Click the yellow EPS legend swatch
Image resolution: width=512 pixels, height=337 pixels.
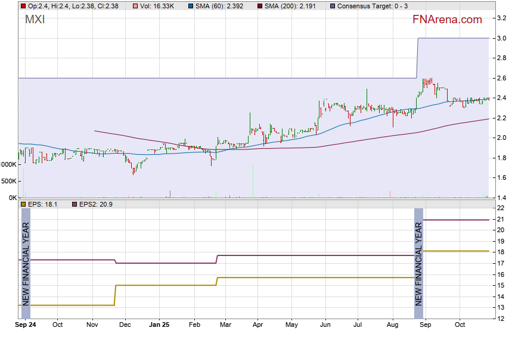pyautogui.click(x=23, y=204)
